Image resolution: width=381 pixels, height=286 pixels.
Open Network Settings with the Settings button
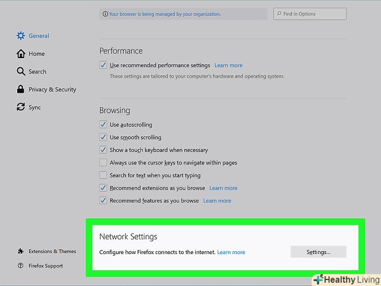tap(318, 252)
